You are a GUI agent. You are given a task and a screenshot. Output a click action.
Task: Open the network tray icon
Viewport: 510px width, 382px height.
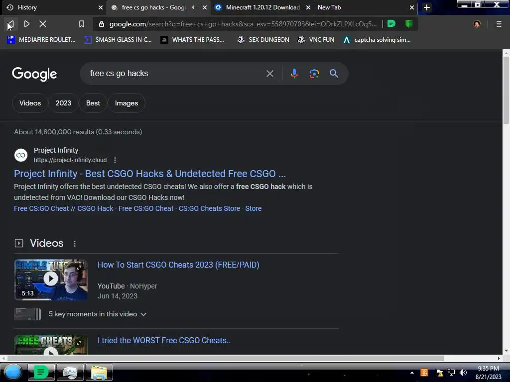tap(451, 373)
